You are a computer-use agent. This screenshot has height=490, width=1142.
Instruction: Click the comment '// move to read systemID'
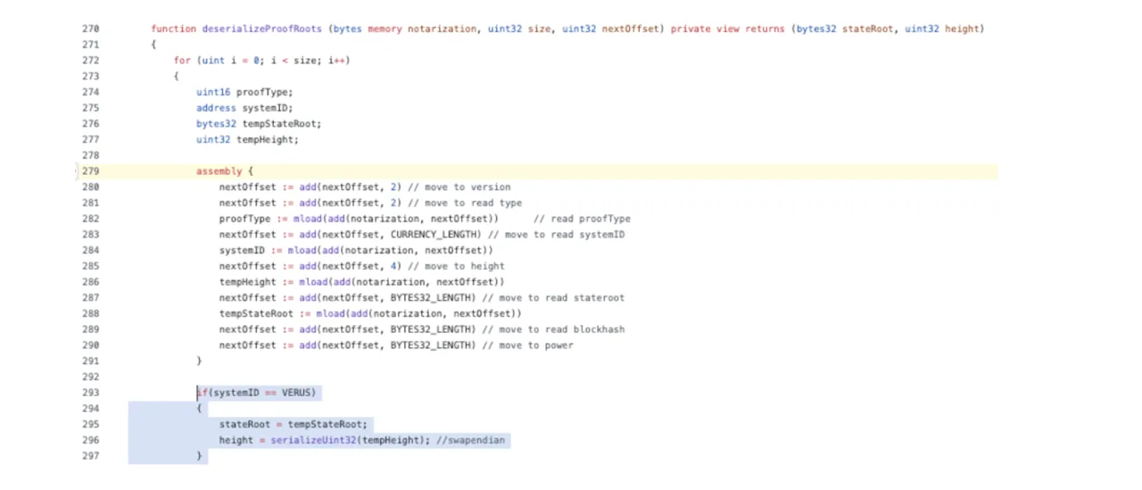[556, 235]
